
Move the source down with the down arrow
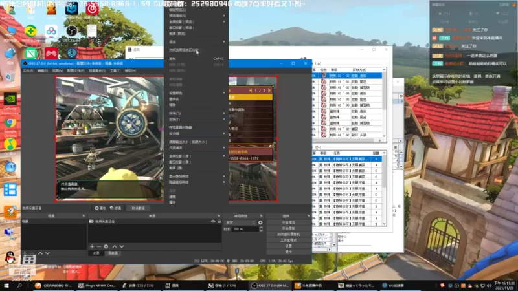click(x=122, y=246)
